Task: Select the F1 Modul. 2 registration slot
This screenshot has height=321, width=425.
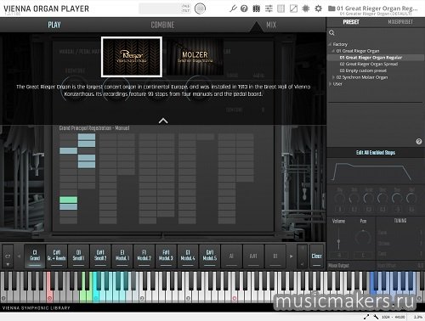Action: (144, 256)
